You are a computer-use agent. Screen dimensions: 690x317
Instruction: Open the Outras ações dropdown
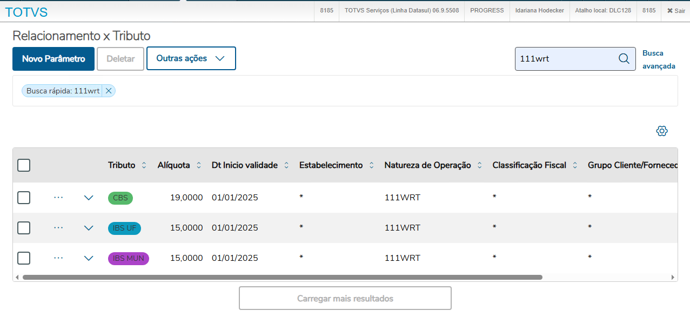191,58
